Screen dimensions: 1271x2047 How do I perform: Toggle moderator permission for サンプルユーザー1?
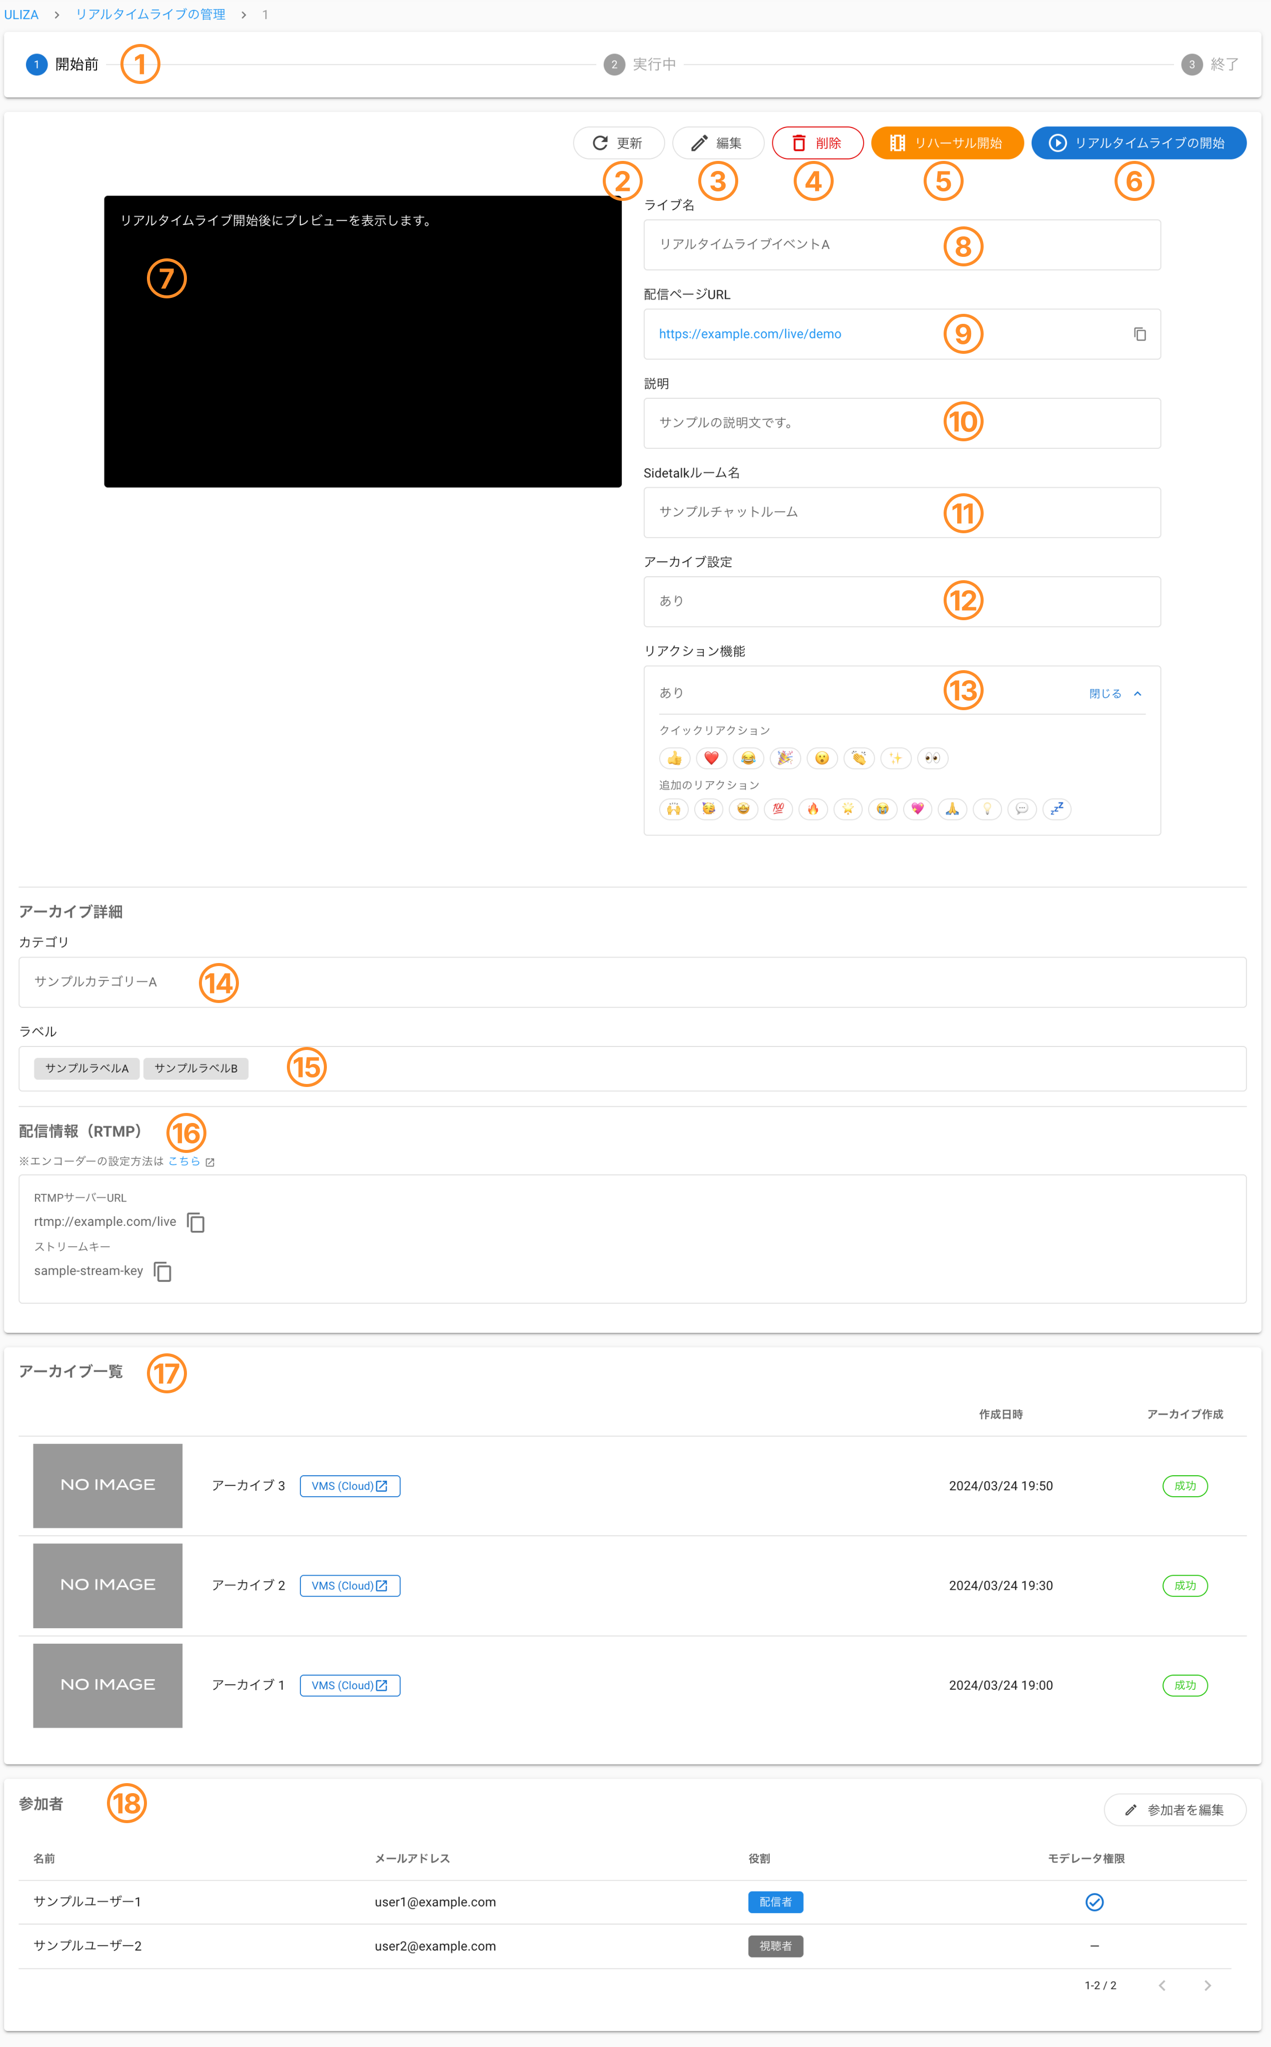pyautogui.click(x=1094, y=1902)
